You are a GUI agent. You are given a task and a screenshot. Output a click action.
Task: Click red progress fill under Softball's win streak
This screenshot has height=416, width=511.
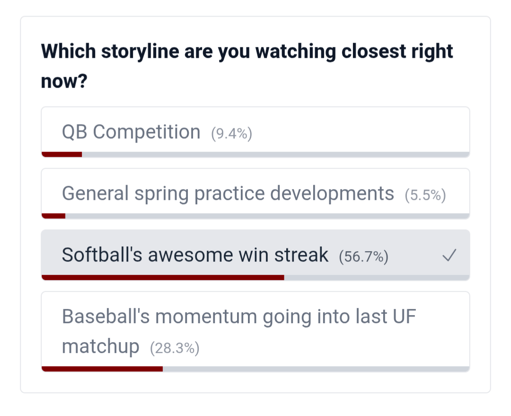(163, 278)
